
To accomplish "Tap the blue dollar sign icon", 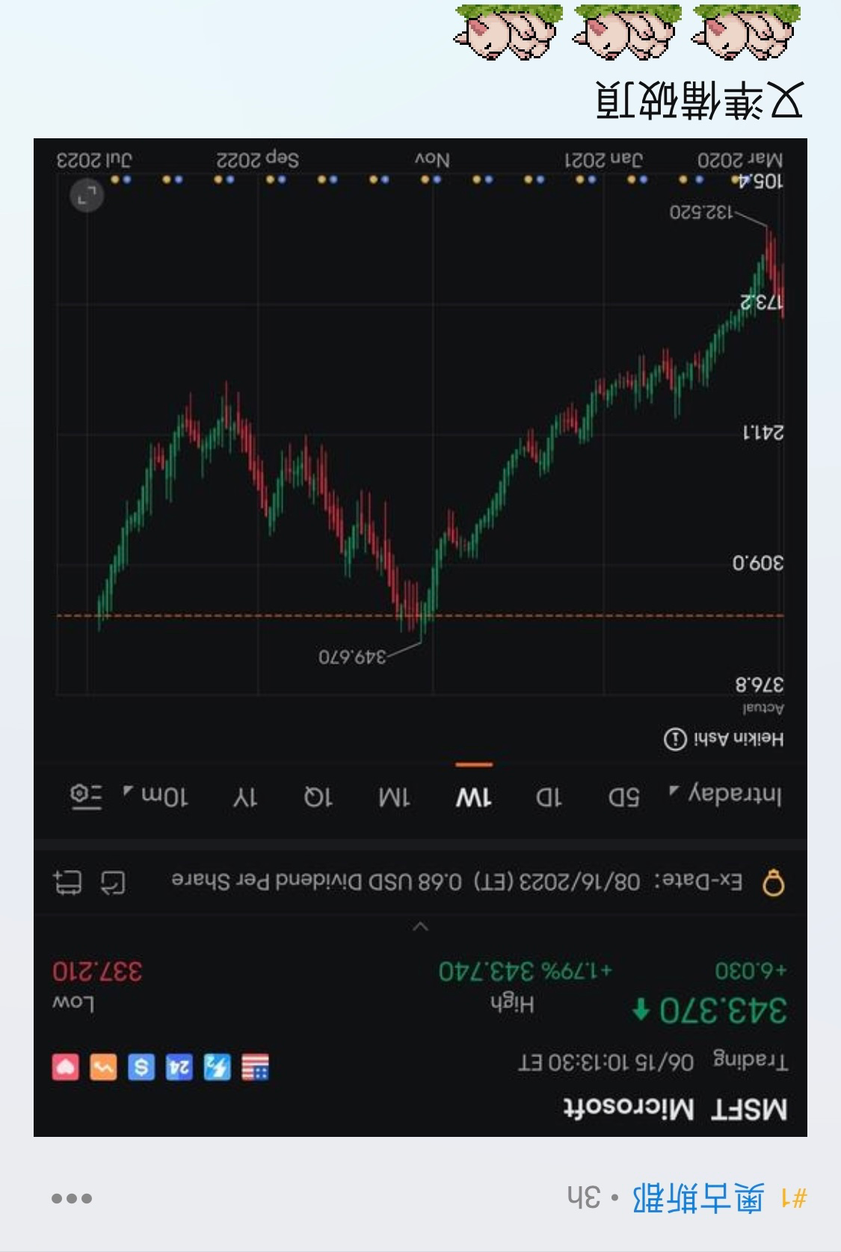I will pos(141,1067).
